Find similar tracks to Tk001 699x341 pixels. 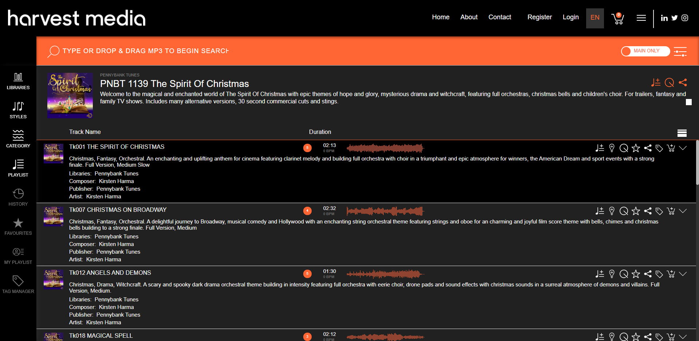coord(624,148)
